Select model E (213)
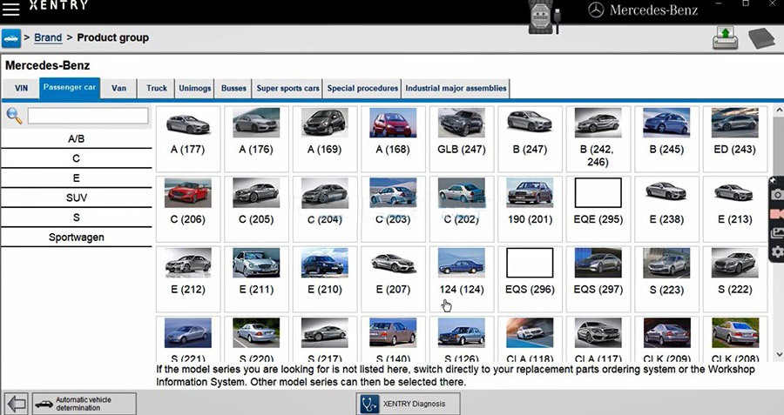This screenshot has height=415, width=784. click(x=735, y=209)
